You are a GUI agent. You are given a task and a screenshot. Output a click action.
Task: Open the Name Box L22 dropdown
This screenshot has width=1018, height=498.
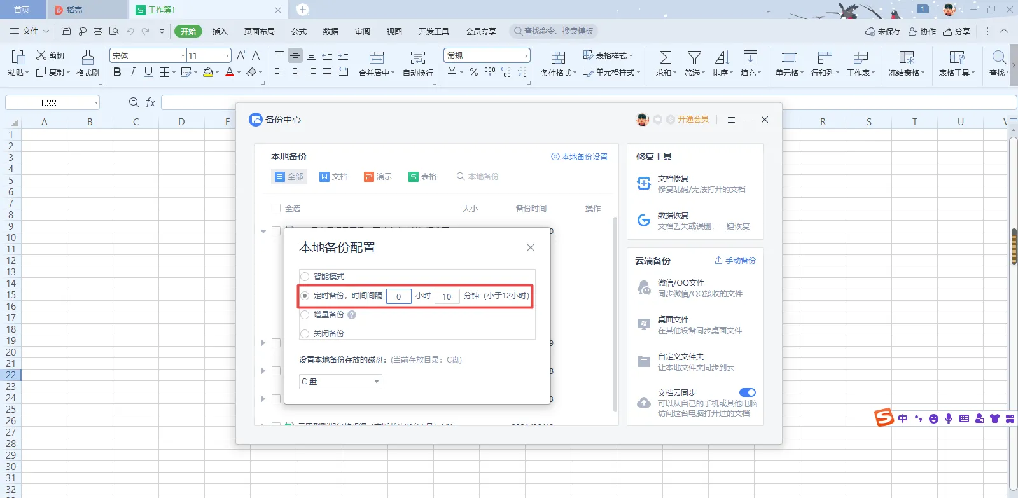tap(96, 103)
